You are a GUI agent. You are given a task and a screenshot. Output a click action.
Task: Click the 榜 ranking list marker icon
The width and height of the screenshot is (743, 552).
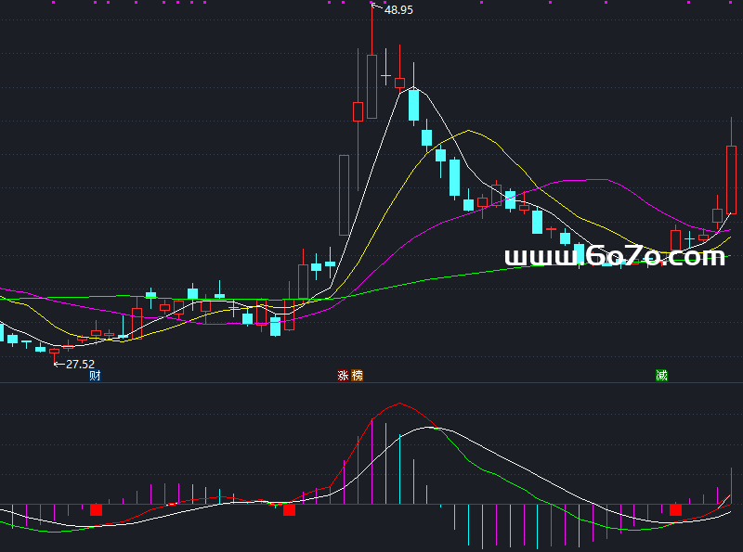point(358,376)
